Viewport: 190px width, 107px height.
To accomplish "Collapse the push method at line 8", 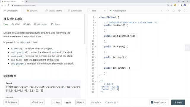I will click(96, 36).
